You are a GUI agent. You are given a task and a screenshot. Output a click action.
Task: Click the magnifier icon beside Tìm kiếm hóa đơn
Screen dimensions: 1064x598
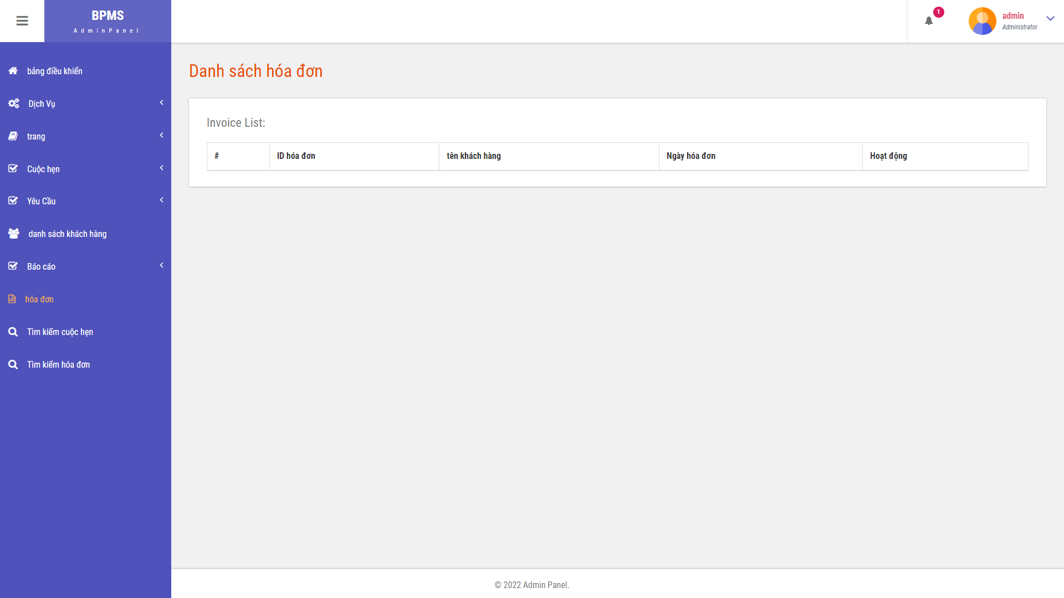tap(13, 364)
